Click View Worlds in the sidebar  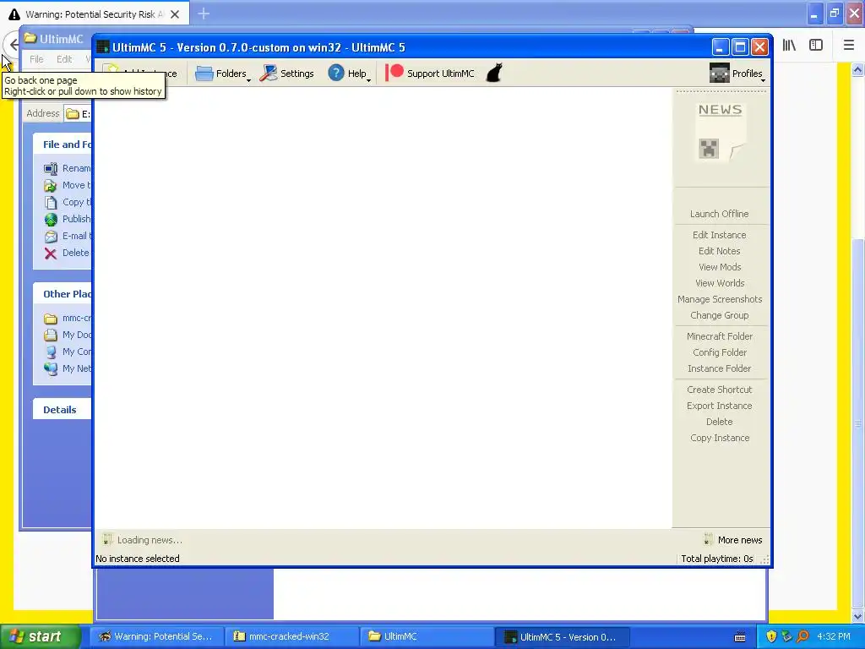720,283
